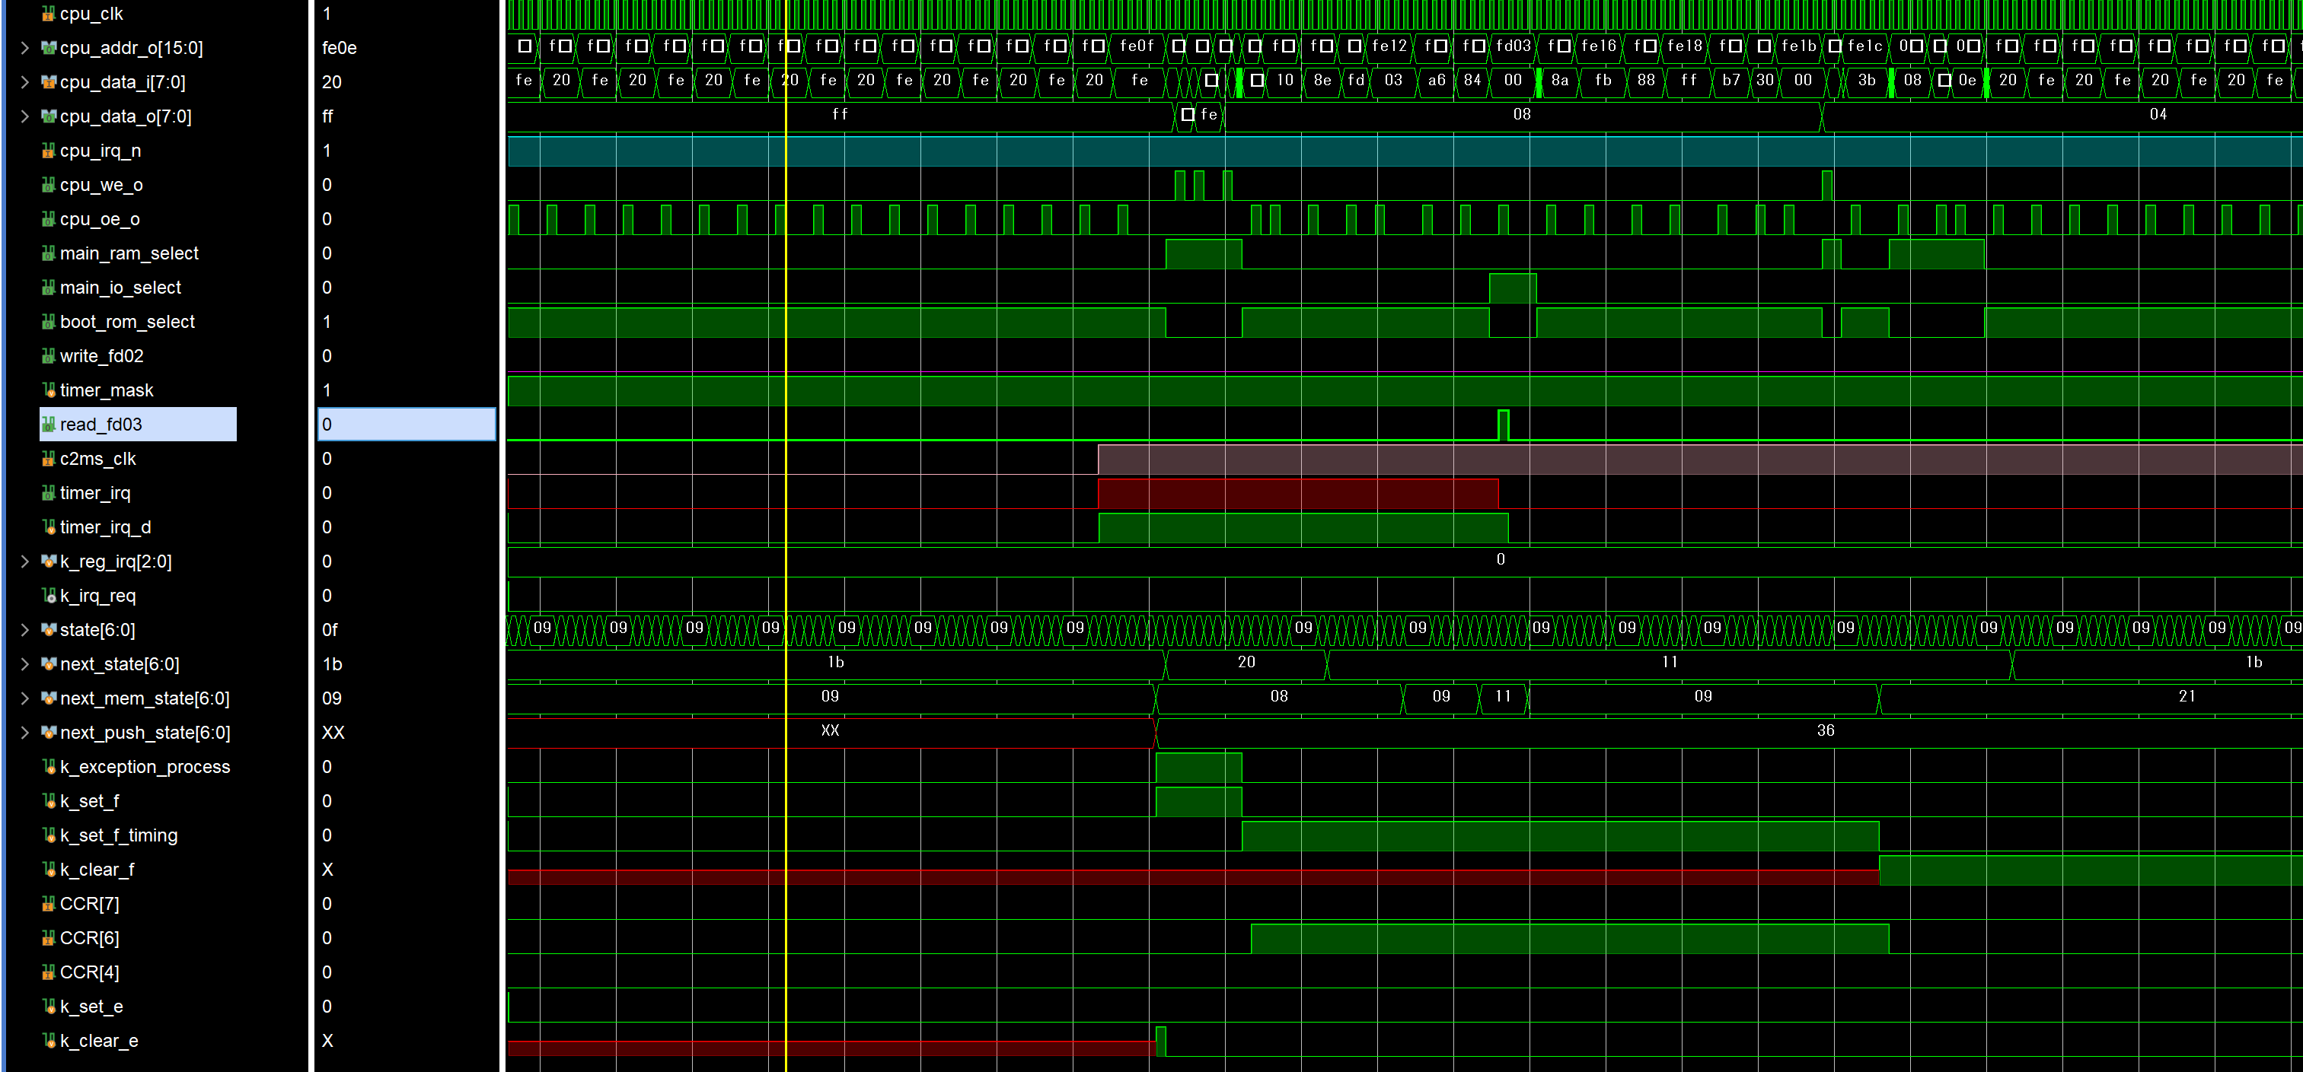Screen dimensions: 2303x1072
Task: Click the cpu_addr_o bus signal icon
Action: [48, 47]
